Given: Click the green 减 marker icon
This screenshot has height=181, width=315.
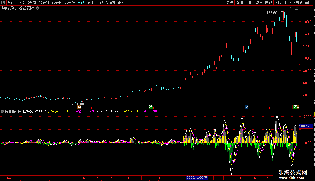Looking at the screenshot, I should [x=151, y=107].
